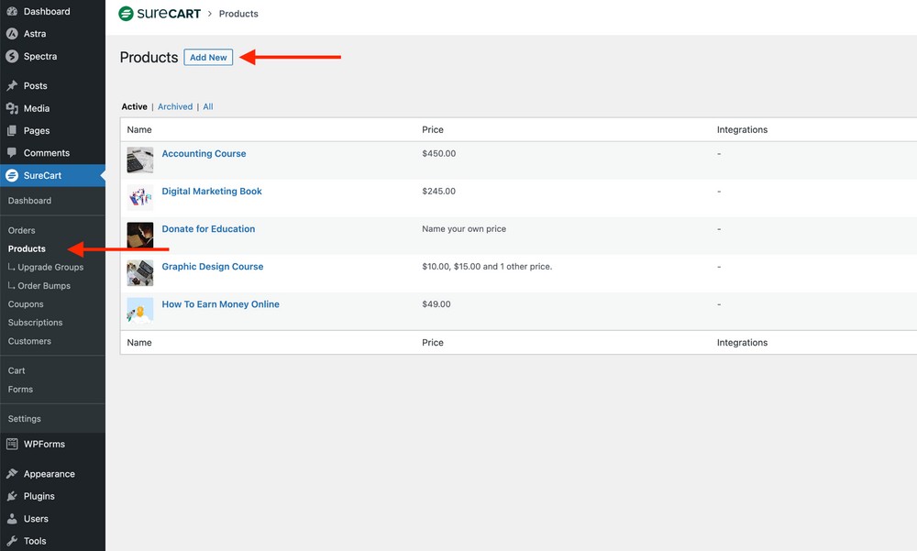Open the Astra menu icon

(12, 34)
